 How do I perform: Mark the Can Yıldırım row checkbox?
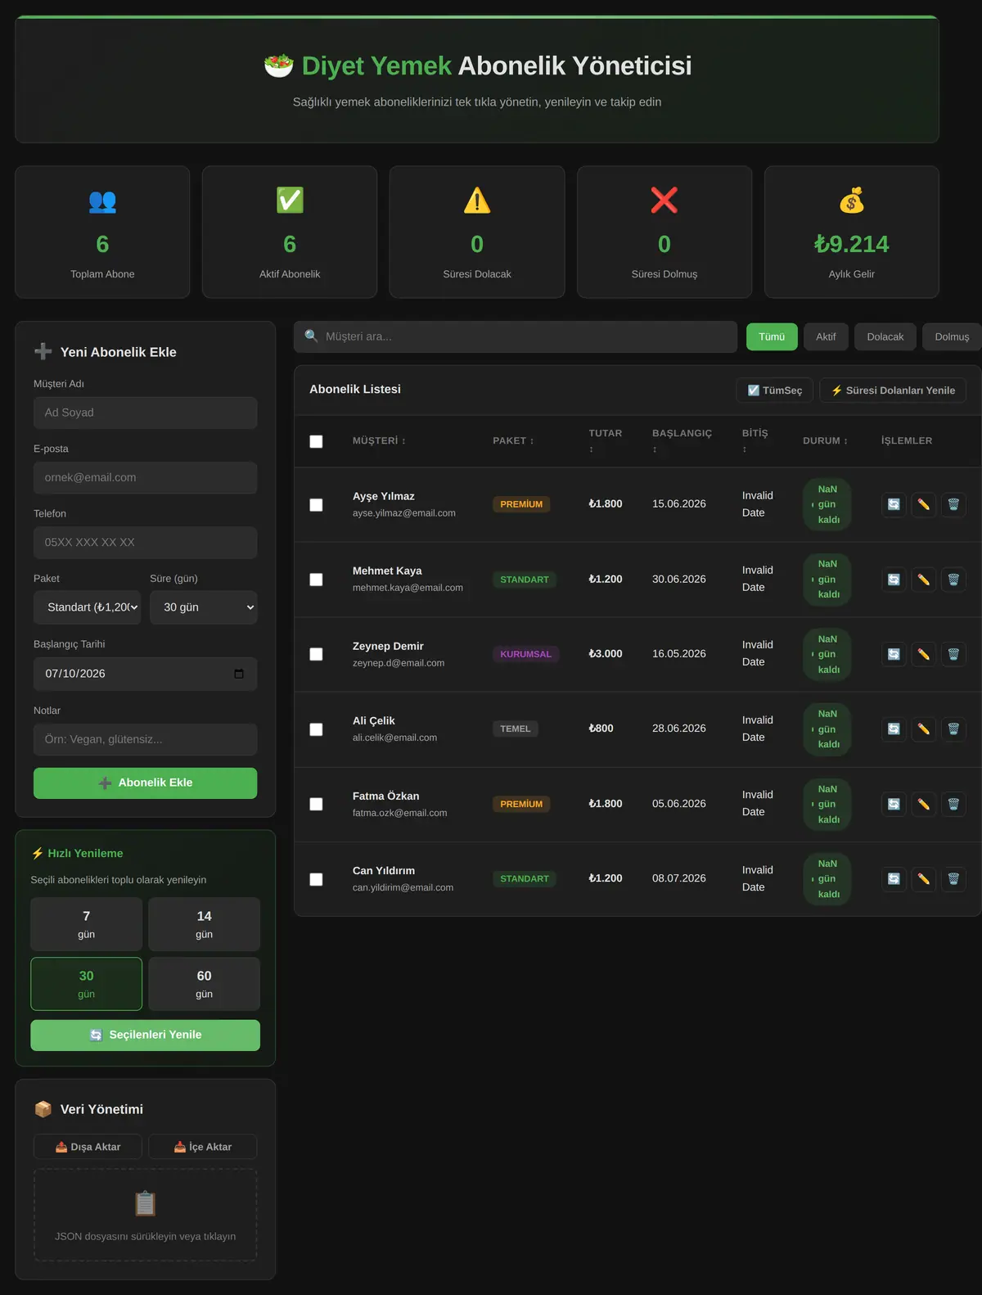[x=316, y=879]
